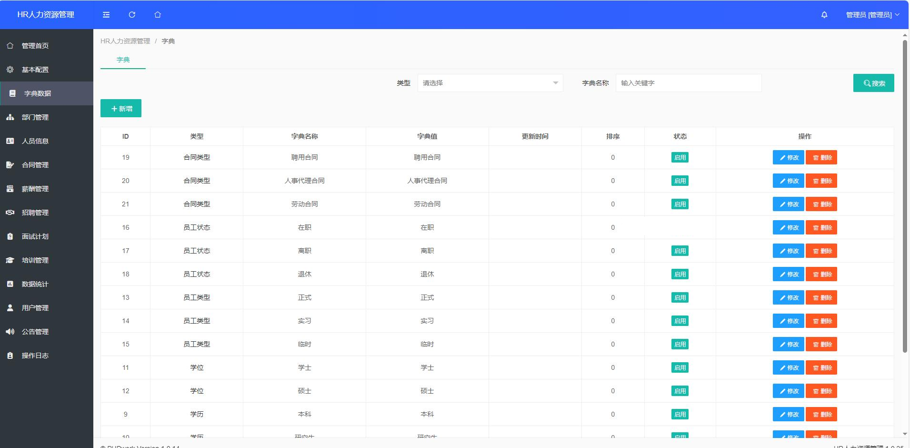The width and height of the screenshot is (910, 448).
Task: Click the 新增 add button
Action: tap(121, 108)
